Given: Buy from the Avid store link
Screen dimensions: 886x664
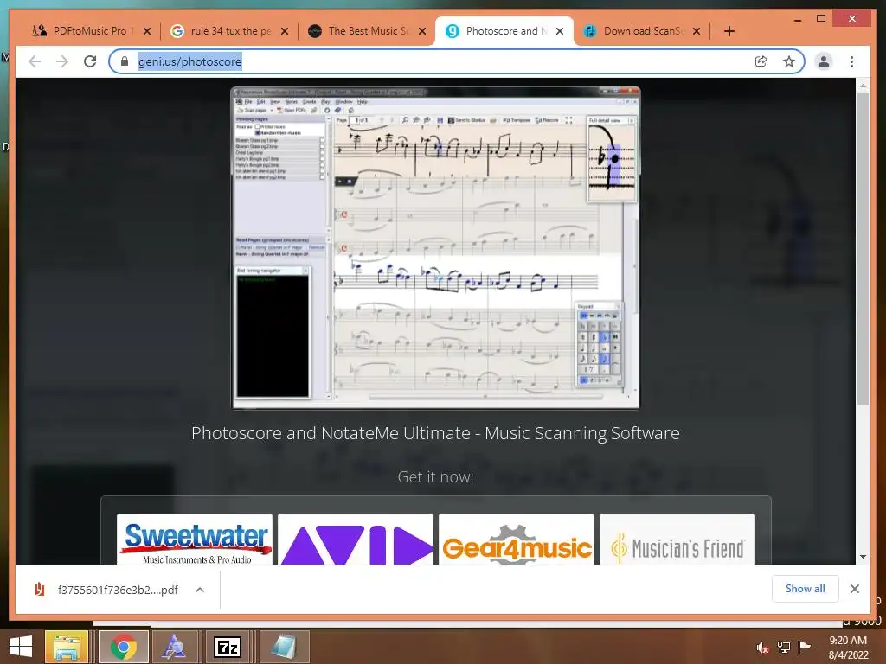Looking at the screenshot, I should (356, 539).
